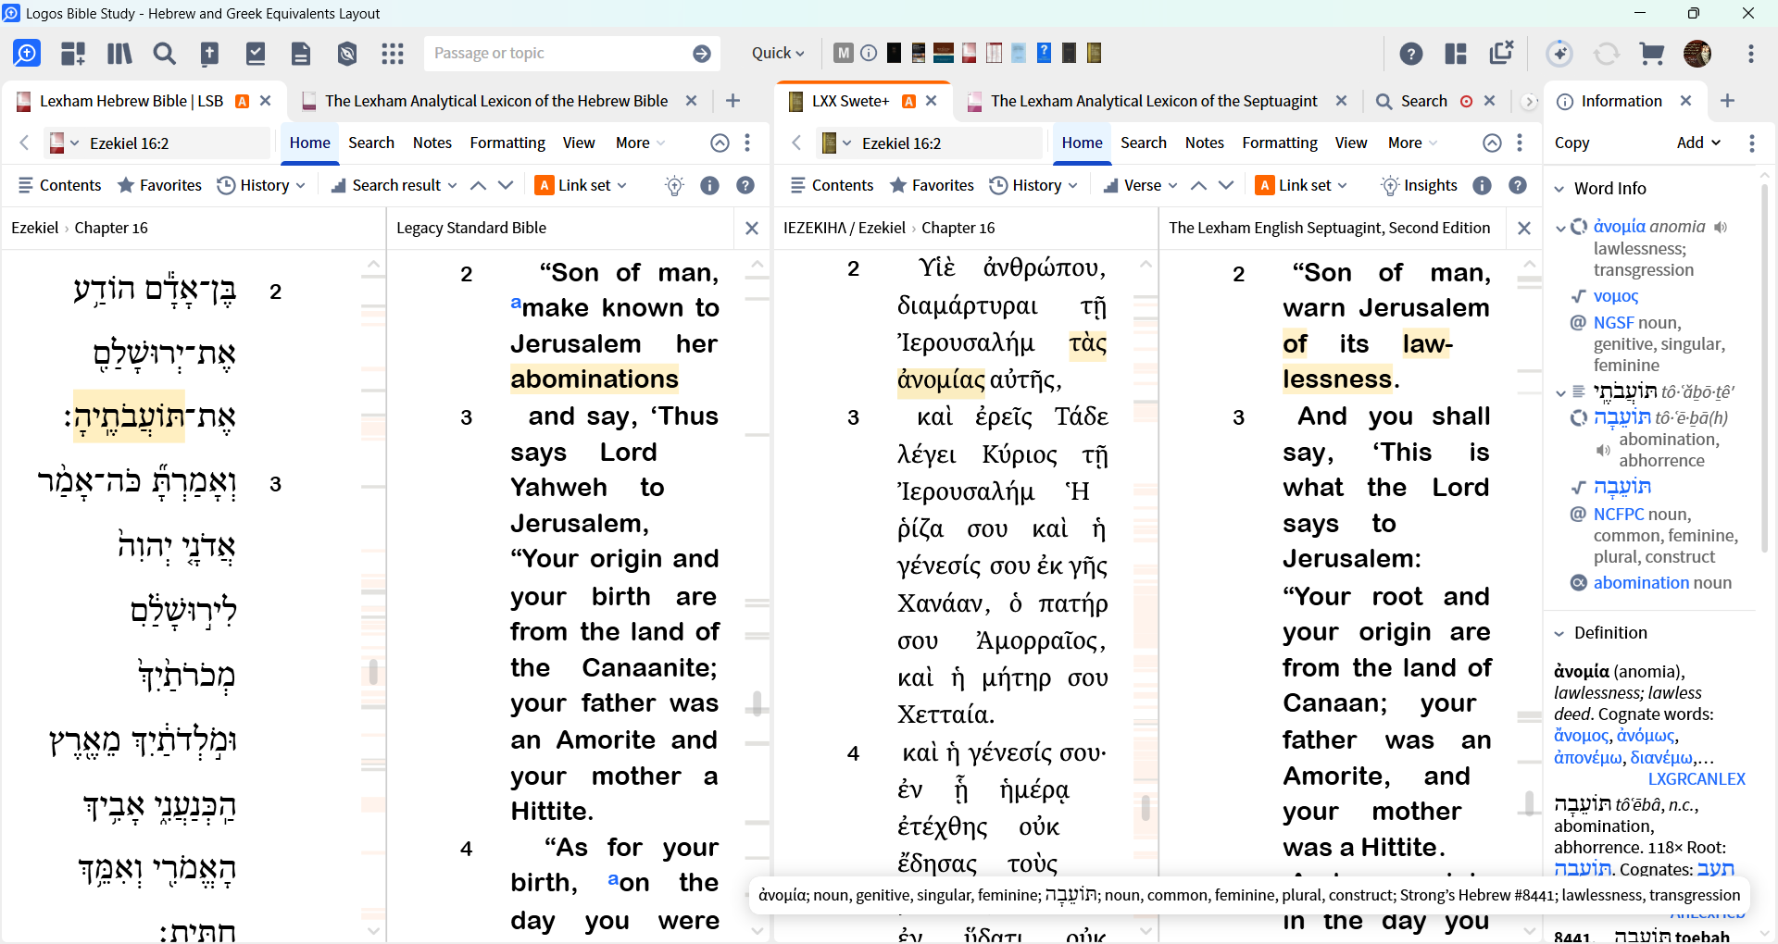Open the Logos home dashboard icon
The height and width of the screenshot is (944, 1778).
click(x=27, y=54)
